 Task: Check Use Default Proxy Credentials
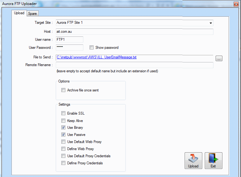(63, 156)
